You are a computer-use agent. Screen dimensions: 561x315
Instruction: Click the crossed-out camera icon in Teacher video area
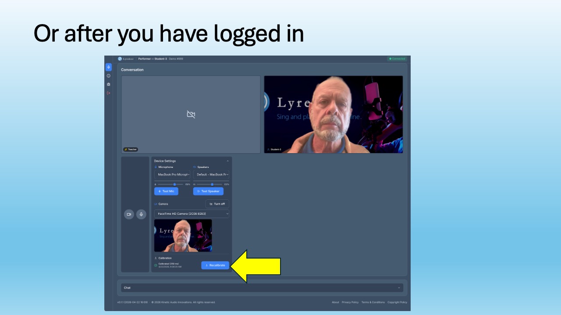[191, 114]
